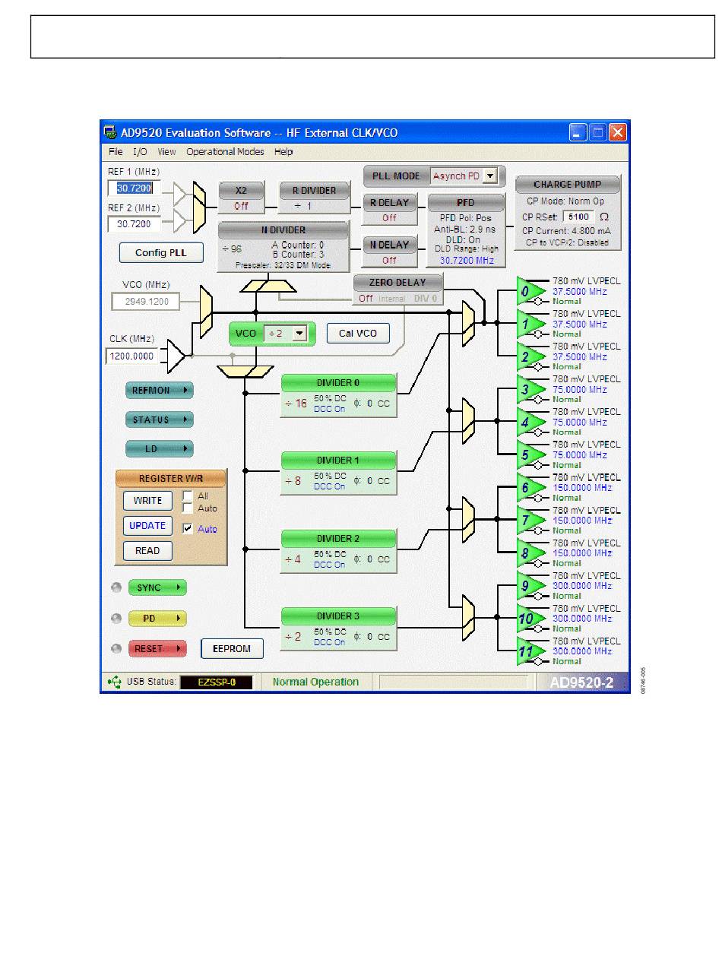Open the Help menu

pyautogui.click(x=283, y=152)
